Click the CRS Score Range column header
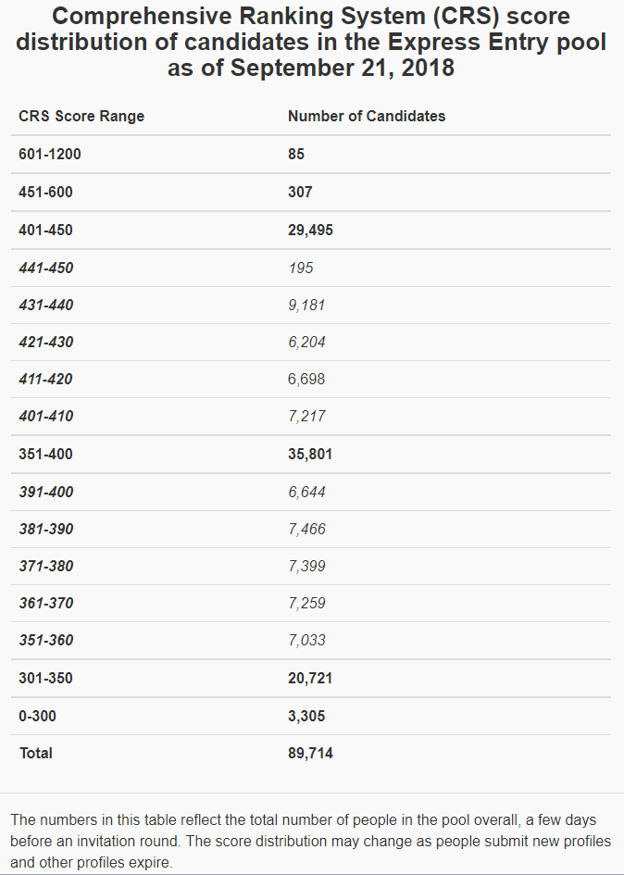This screenshot has height=875, width=624. pyautogui.click(x=81, y=117)
